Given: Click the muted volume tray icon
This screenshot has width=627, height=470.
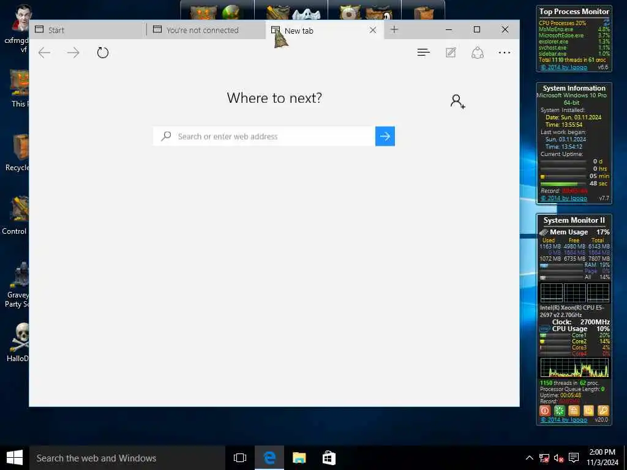Looking at the screenshot, I should 558,458.
